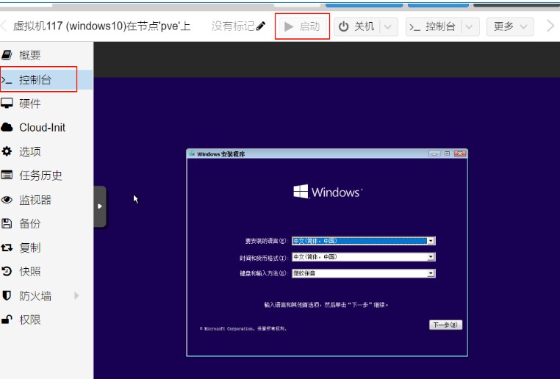The image size is (560, 379).
Task: Click the 选项 gear icon
Action: point(7,151)
